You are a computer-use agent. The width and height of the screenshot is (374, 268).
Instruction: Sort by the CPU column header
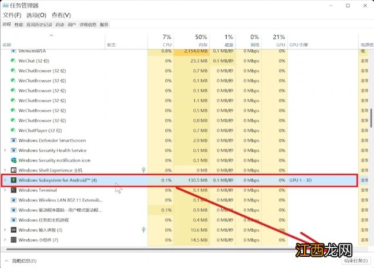[160, 41]
